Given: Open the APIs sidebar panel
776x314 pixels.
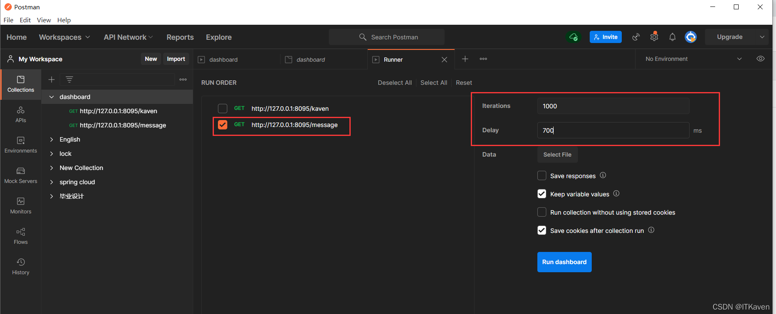Looking at the screenshot, I should point(21,114).
